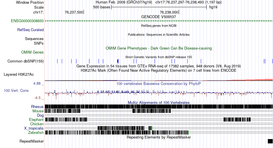Click the chr17 position text in header
The height and width of the screenshot is (148, 273).
pos(189,2)
